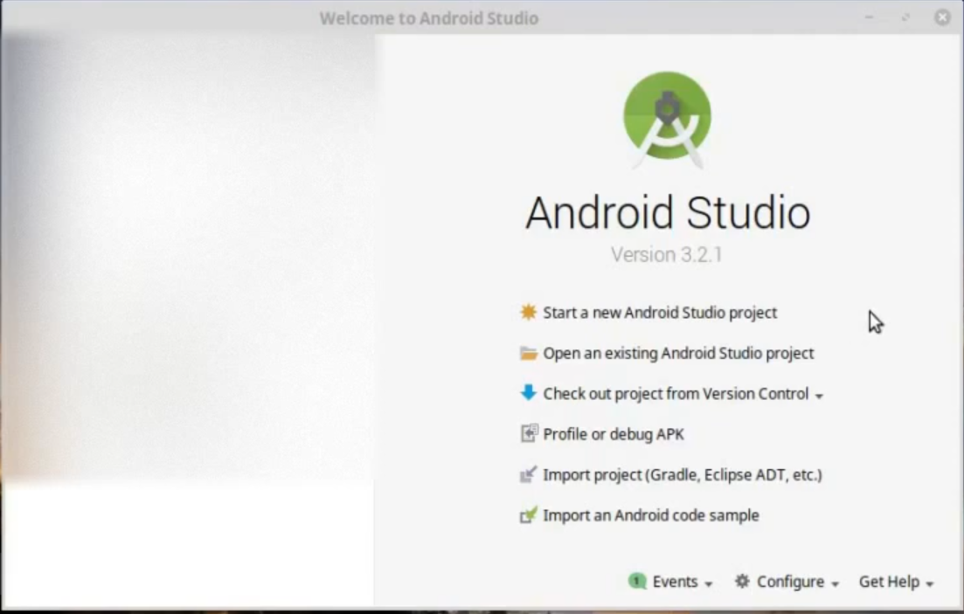Open the Get Help dropdown menu
This screenshot has height=614, width=964.
pos(890,582)
